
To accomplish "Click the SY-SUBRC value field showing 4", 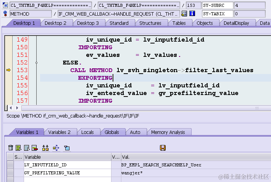I will click(250, 5).
